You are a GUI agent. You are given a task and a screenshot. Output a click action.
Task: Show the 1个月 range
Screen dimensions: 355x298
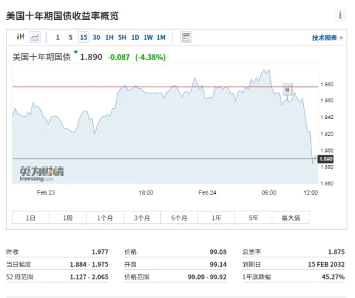[105, 217]
